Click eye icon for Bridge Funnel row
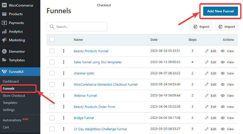The image size is (243, 134). [x=223, y=118]
